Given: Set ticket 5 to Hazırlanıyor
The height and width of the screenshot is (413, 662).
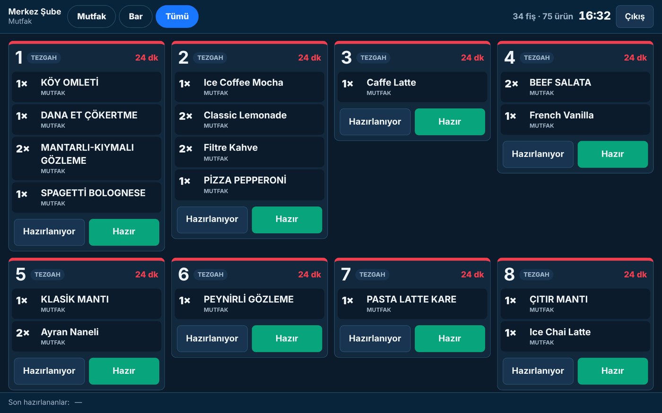Looking at the screenshot, I should 49,371.
